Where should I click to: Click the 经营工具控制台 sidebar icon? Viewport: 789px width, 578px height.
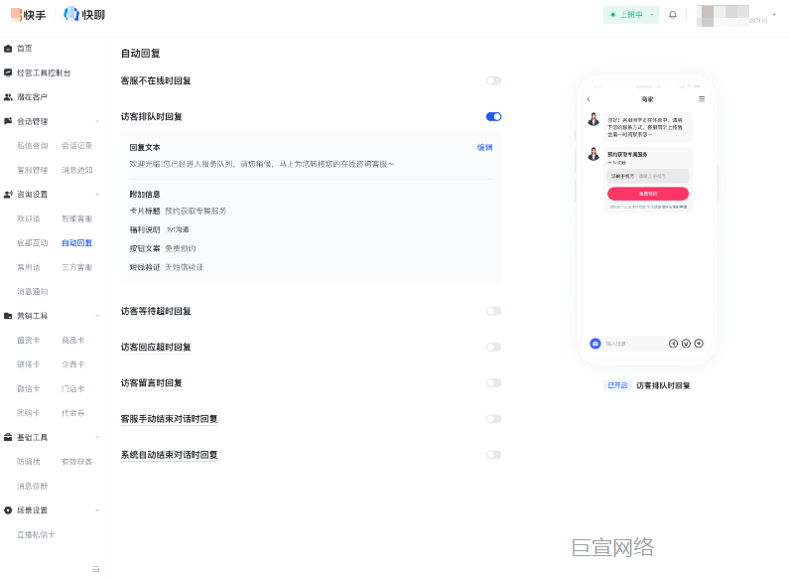point(8,72)
